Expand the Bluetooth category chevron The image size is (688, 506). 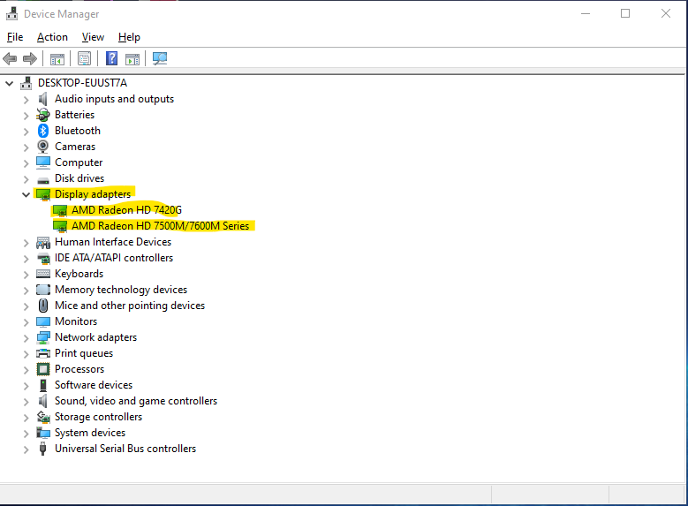(26, 132)
